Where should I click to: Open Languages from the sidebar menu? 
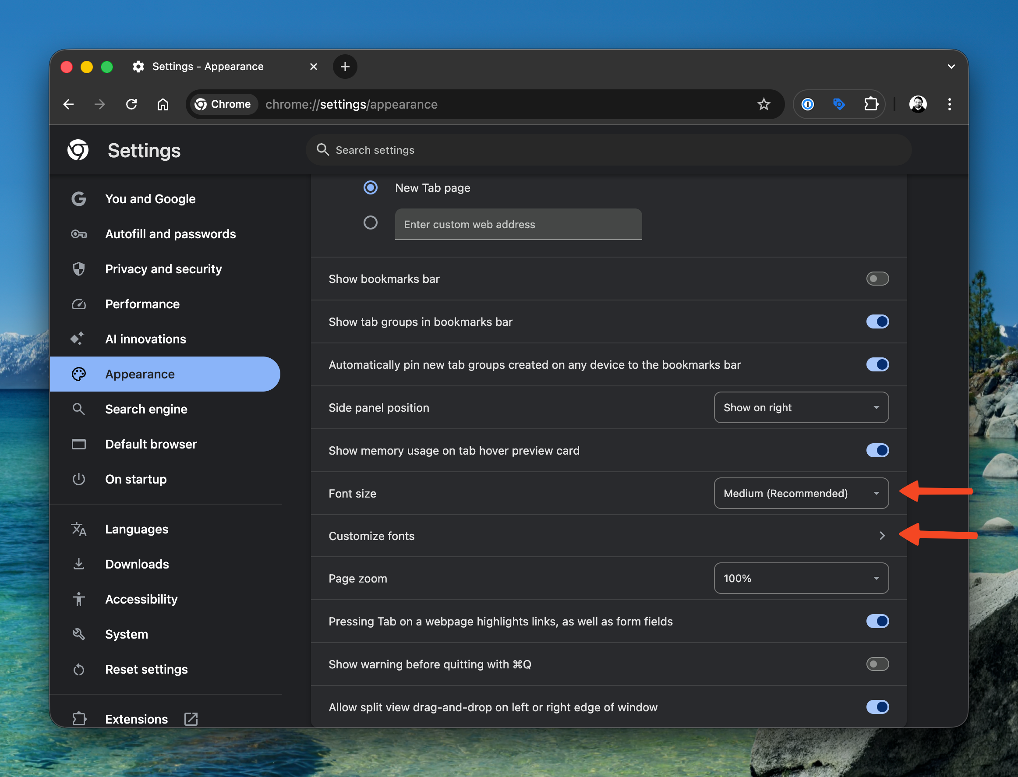136,529
